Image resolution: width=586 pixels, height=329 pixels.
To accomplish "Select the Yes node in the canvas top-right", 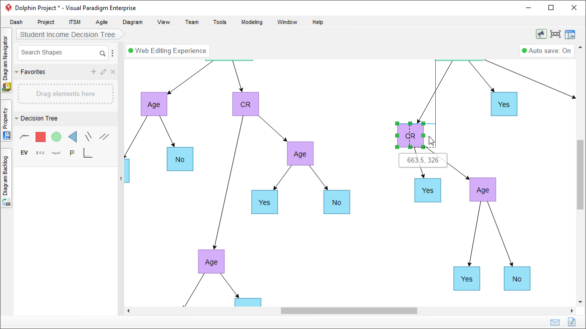I will click(x=504, y=104).
